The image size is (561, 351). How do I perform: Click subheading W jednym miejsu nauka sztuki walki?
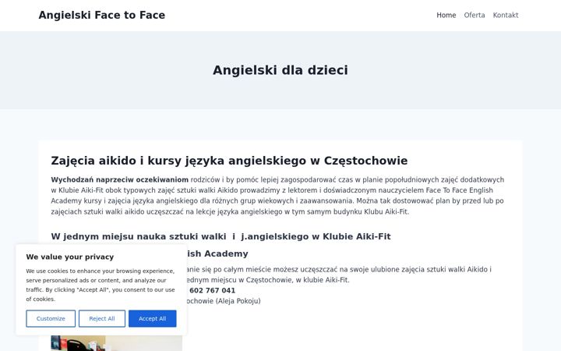pyautogui.click(x=221, y=236)
